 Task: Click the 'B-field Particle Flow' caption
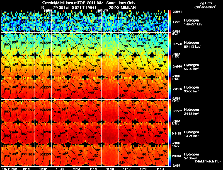click(208, 161)
